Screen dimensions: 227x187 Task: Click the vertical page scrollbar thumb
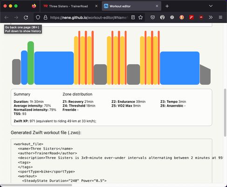[225, 113]
